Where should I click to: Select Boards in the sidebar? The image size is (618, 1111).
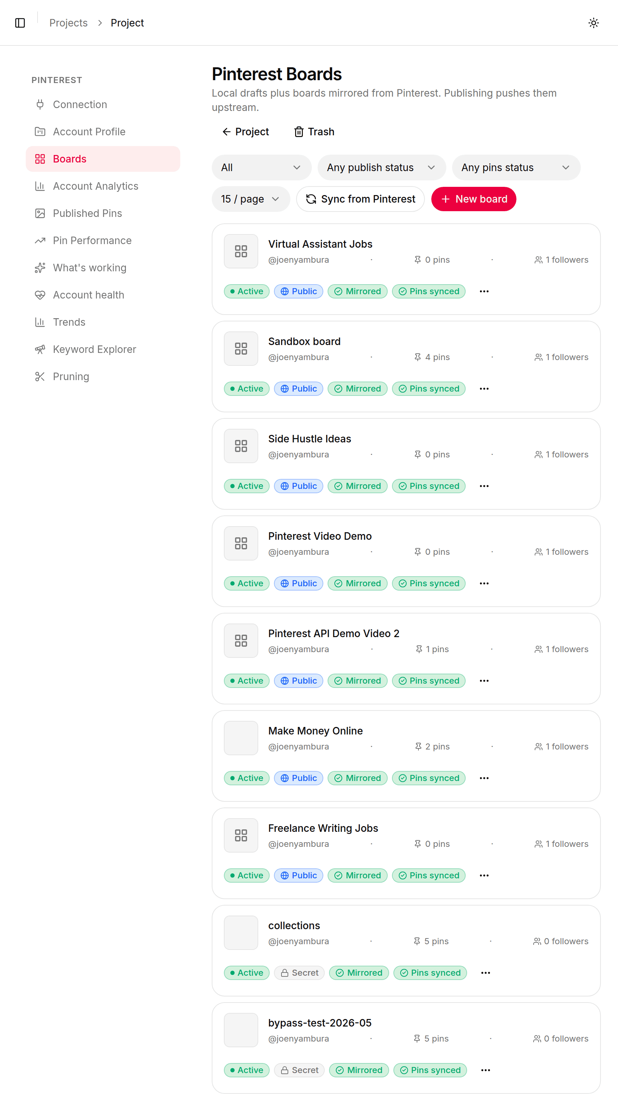[103, 159]
